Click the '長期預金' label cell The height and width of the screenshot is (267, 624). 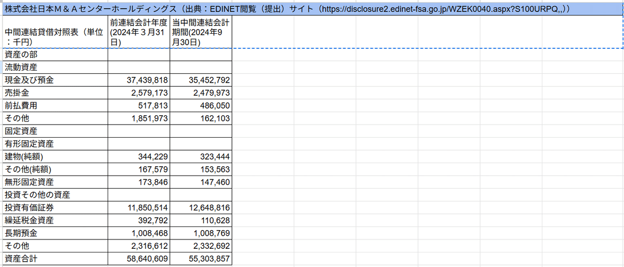click(55, 233)
